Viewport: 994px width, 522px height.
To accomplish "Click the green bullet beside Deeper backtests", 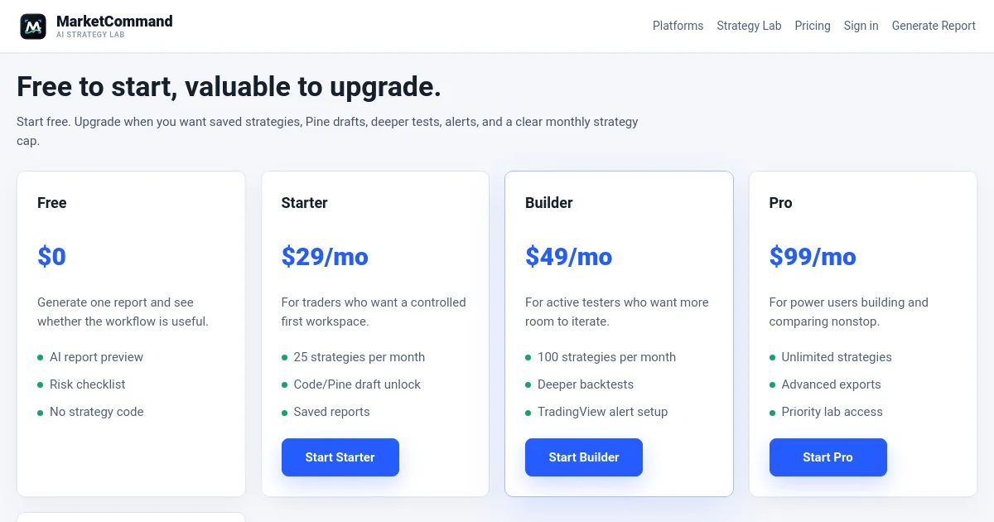I will tap(528, 385).
